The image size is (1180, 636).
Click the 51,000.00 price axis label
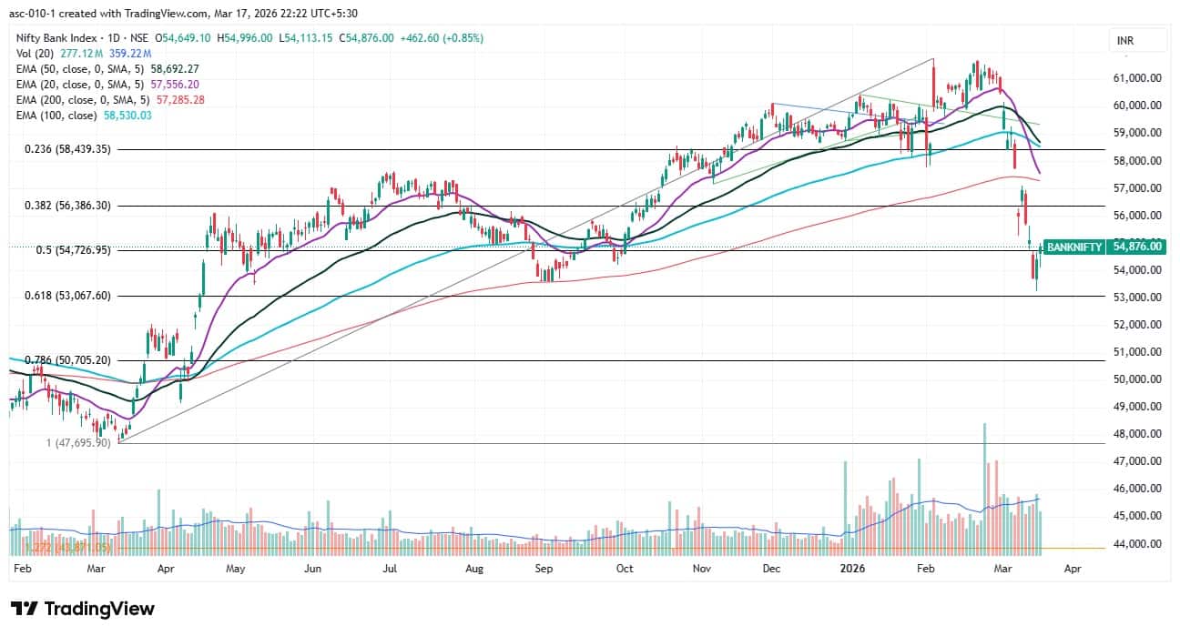click(1136, 352)
